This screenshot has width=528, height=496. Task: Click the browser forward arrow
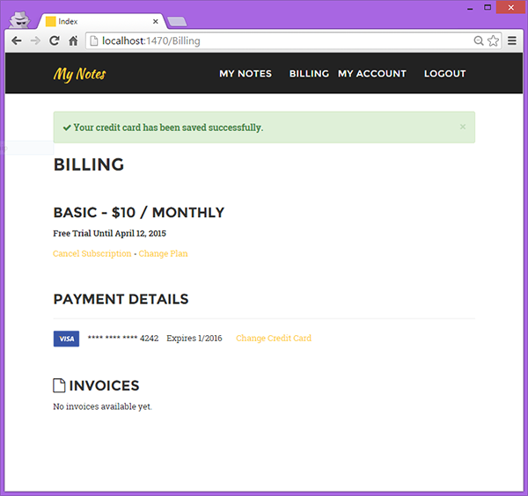(35, 41)
